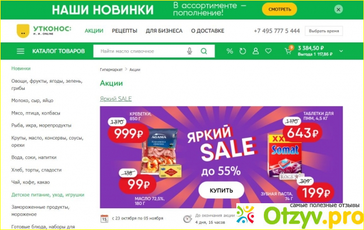
Task: Open the hamburger catalog menu icon
Action: [20, 51]
